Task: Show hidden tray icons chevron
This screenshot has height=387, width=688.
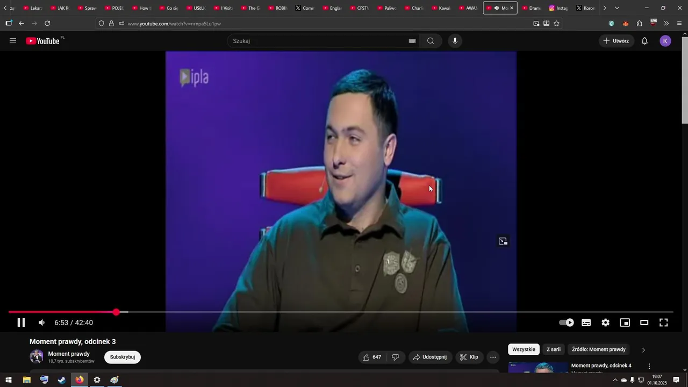Action: tap(615, 380)
